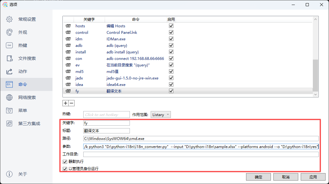Screen dimensions: 329x184
Task: Select the 动作 actions arrow icon
Action: [x=9, y=71]
